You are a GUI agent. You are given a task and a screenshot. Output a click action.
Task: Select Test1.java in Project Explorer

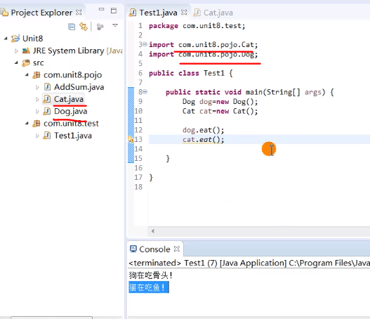coord(73,136)
